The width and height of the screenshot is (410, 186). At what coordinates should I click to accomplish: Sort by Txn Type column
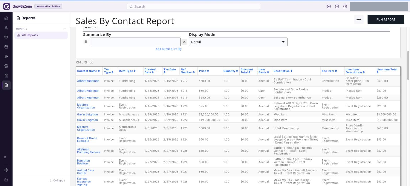tap(109, 71)
